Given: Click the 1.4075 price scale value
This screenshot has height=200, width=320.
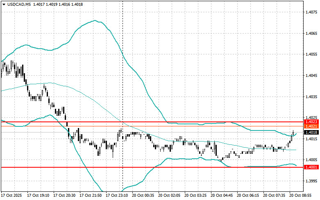Looking at the screenshot, I should point(311,12).
